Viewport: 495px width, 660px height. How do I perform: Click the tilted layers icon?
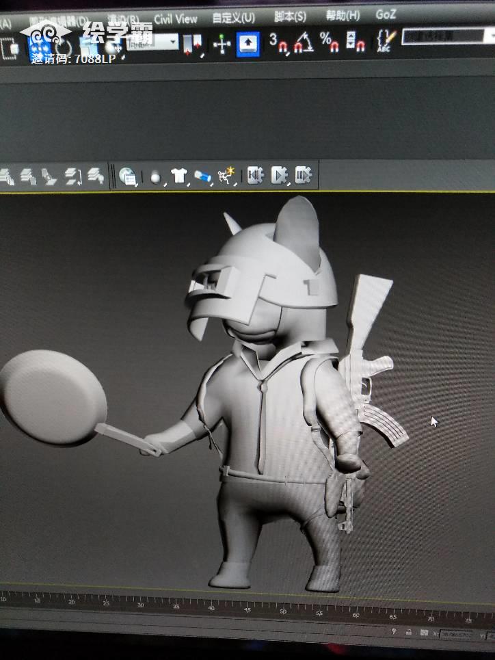coord(50,176)
